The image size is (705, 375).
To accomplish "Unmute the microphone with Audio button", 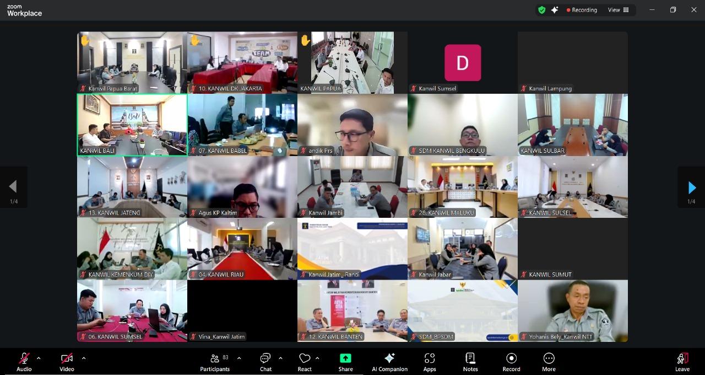I will (24, 362).
